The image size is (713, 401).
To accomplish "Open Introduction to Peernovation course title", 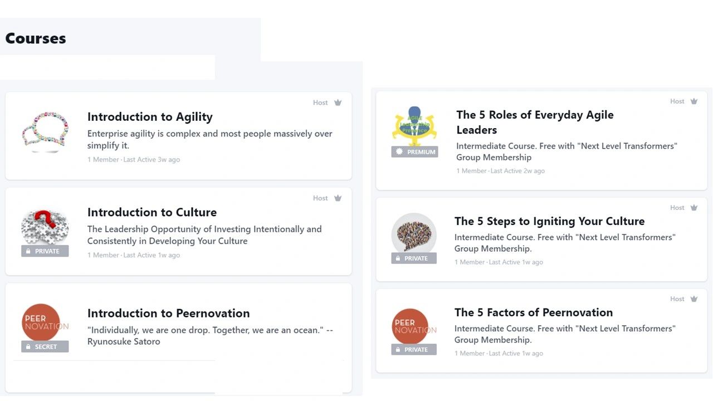I will pos(168,313).
